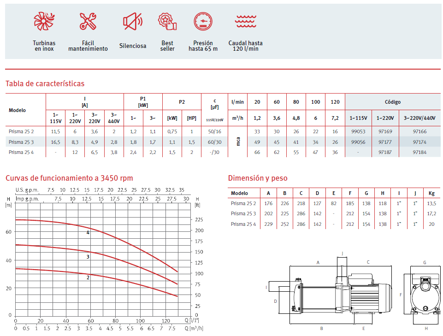The image size is (443, 336).
Task: Open the Tabla de características heading
Action: (45, 83)
